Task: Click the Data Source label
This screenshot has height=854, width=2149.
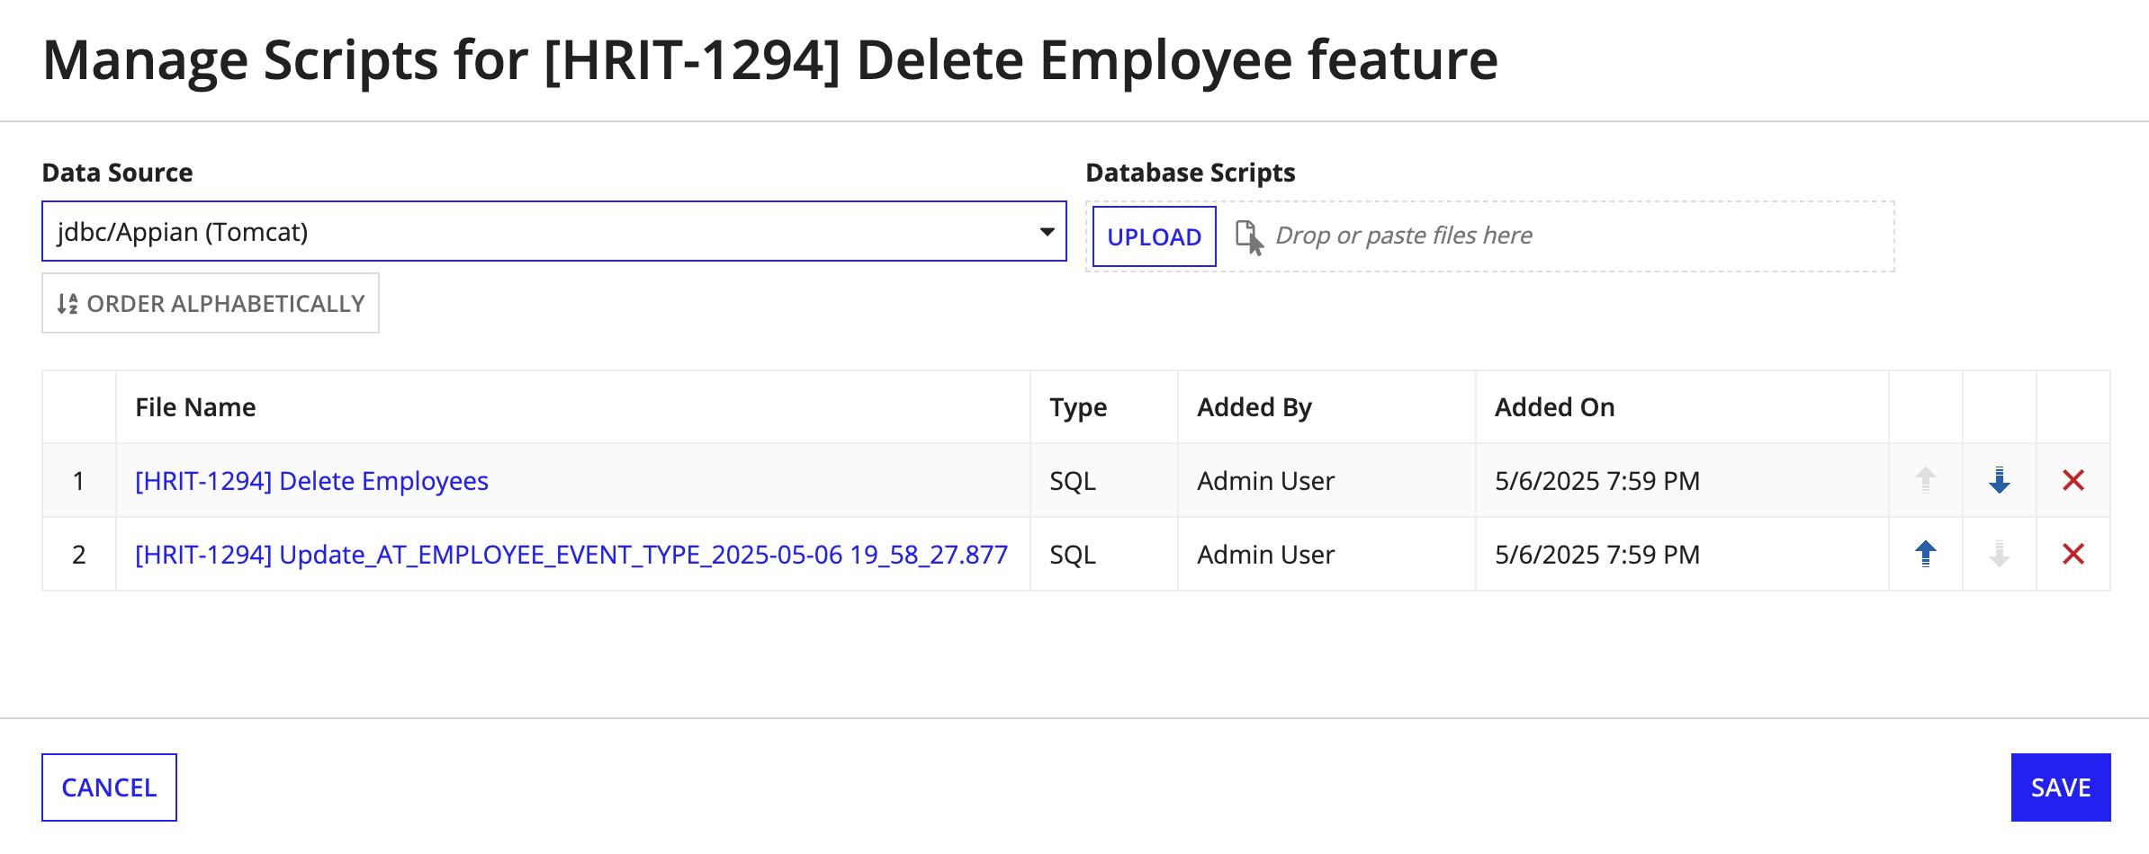Action: coord(117,173)
